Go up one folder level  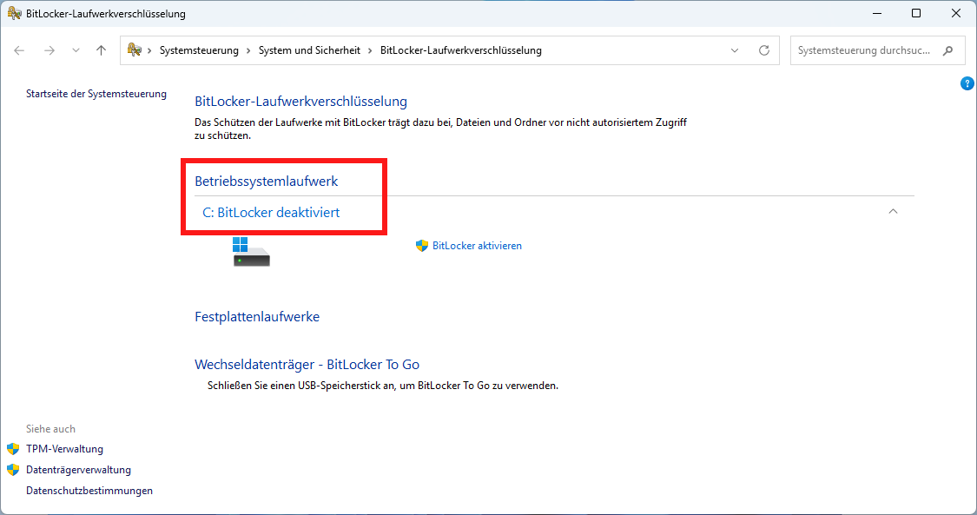click(101, 50)
